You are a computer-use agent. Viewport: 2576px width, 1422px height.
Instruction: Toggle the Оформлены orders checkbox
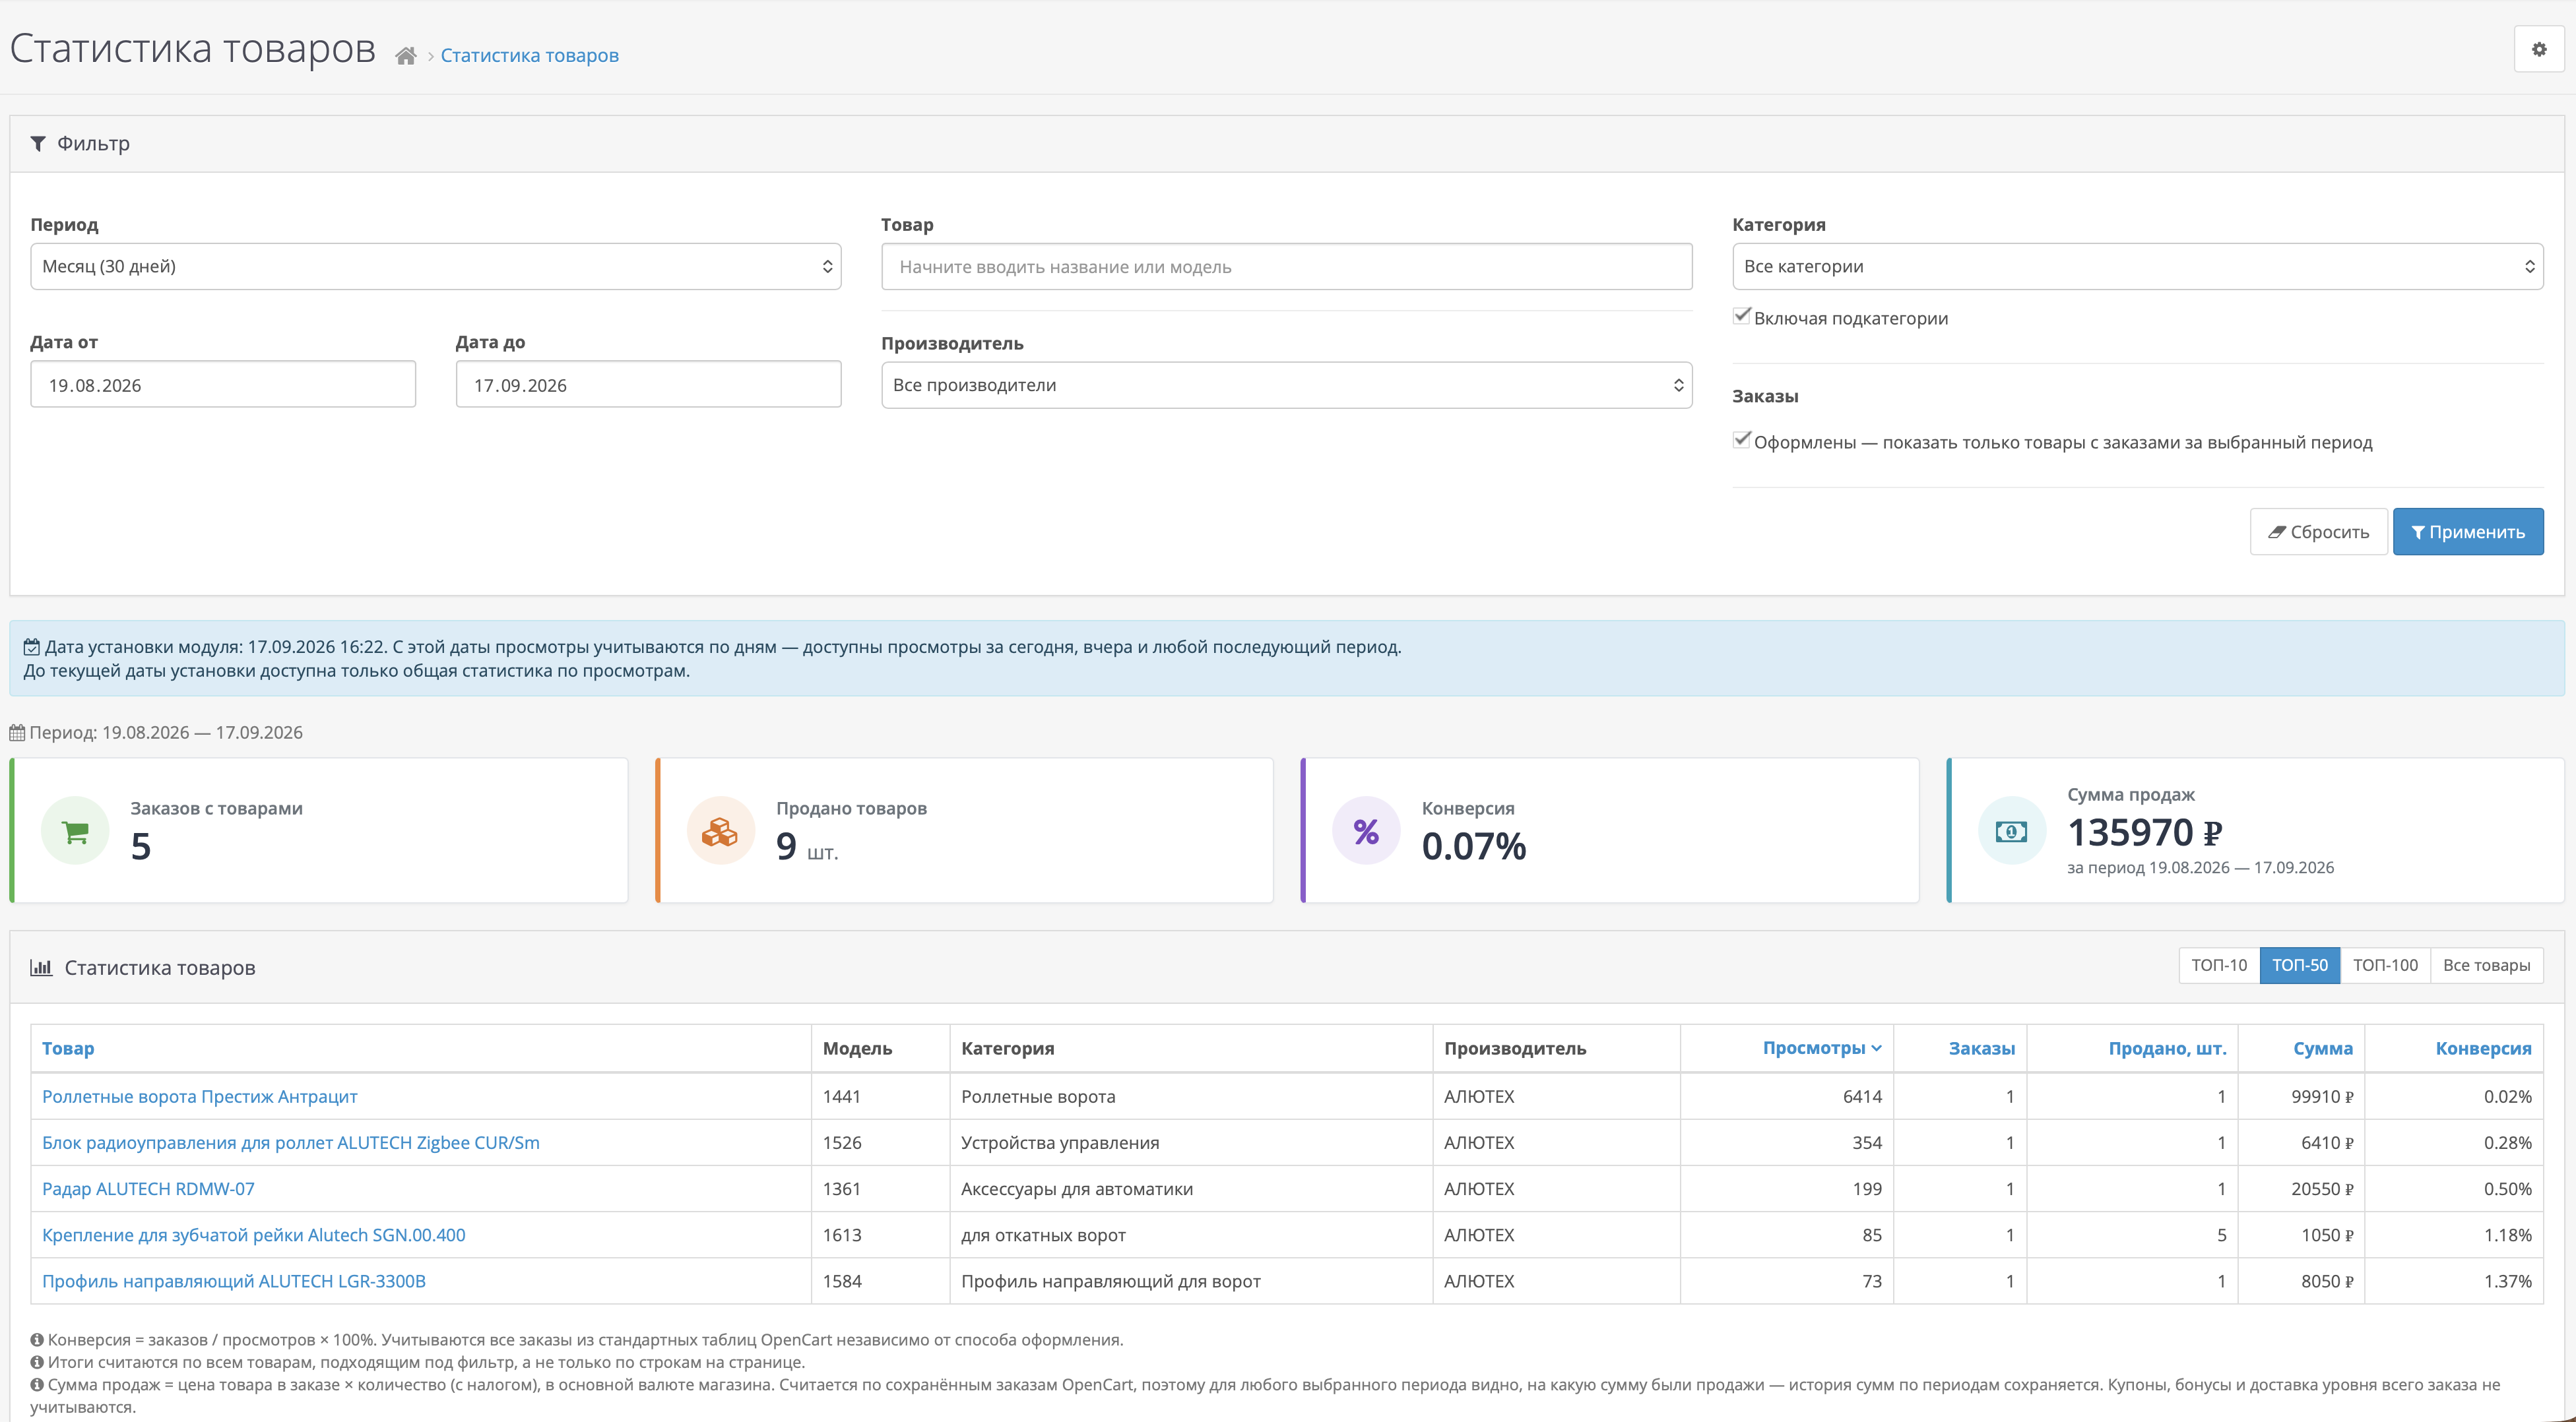[x=1741, y=440]
